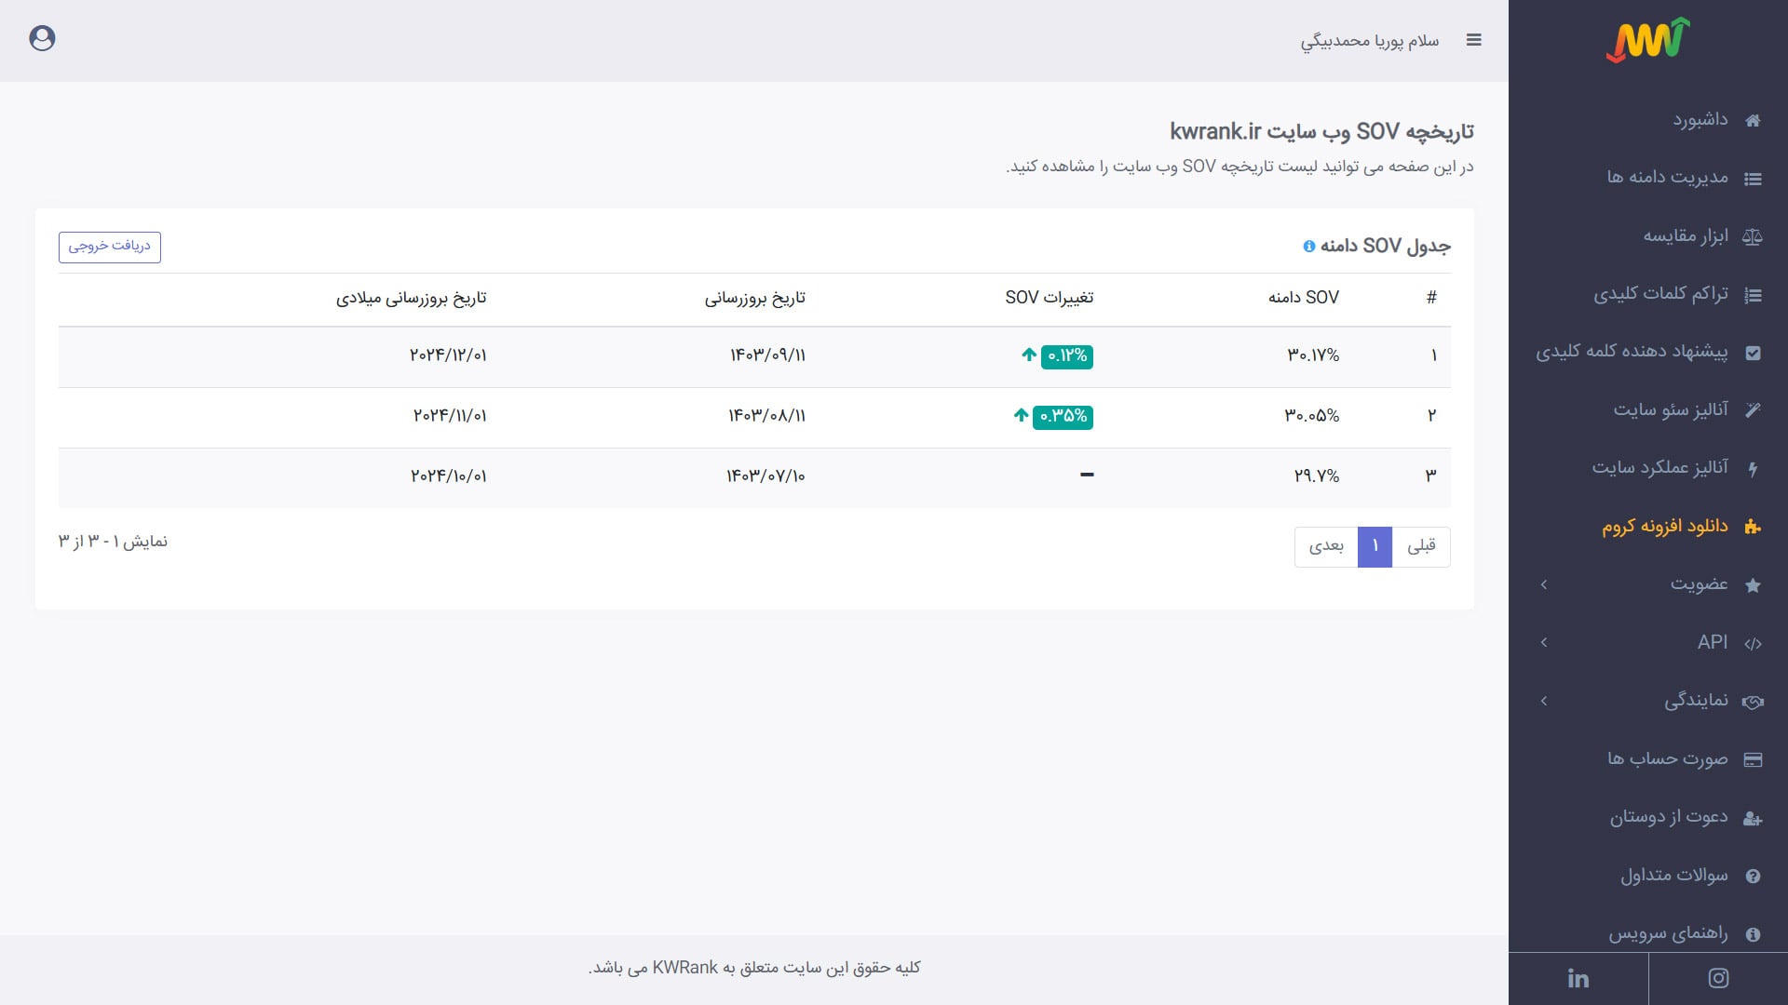Click the domain management list icon

click(x=1753, y=179)
